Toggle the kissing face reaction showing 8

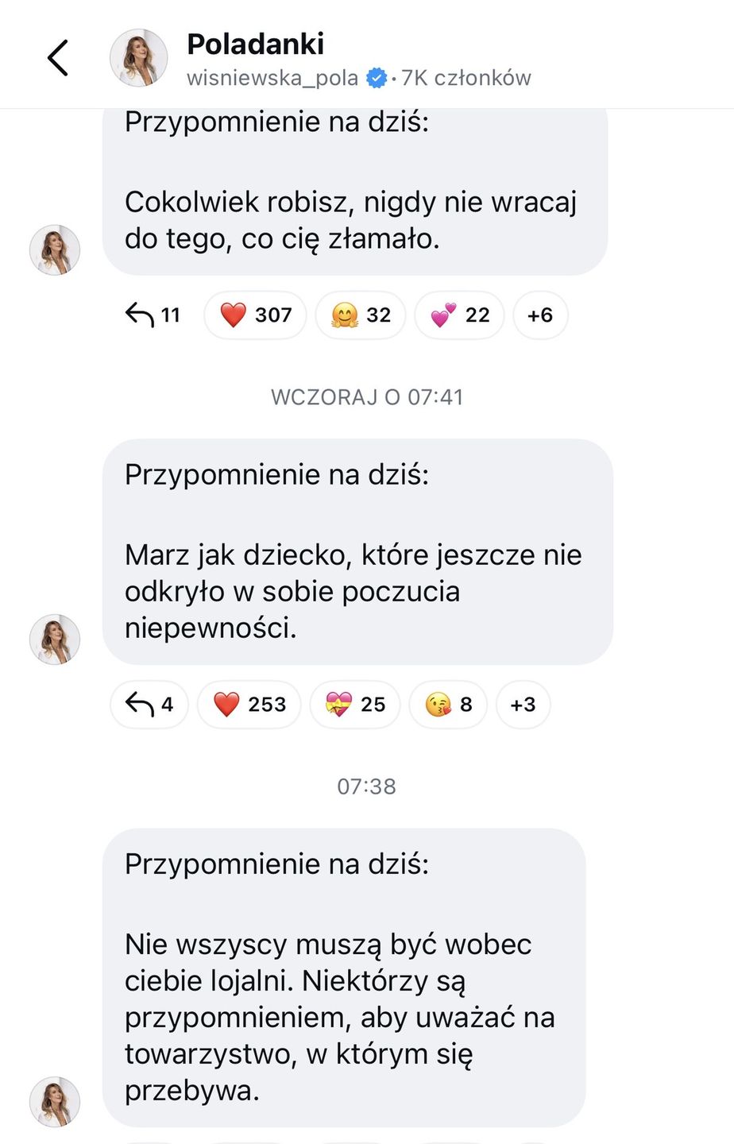pos(447,704)
